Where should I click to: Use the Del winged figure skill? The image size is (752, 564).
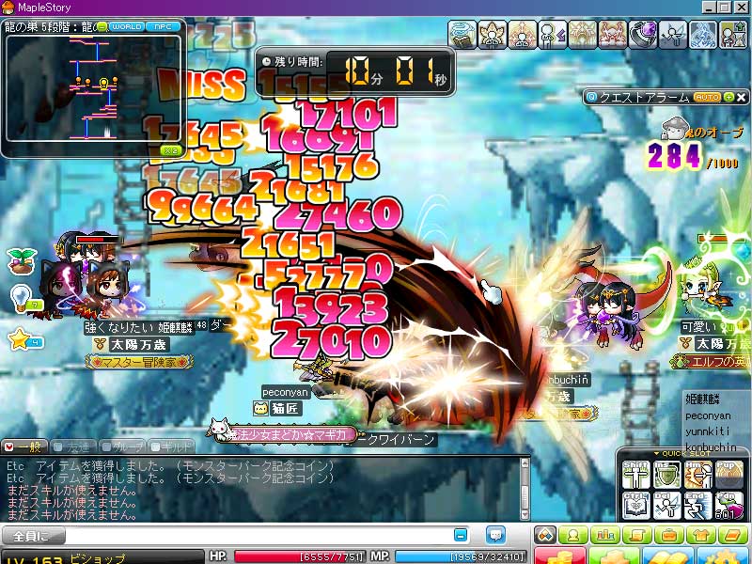point(667,506)
